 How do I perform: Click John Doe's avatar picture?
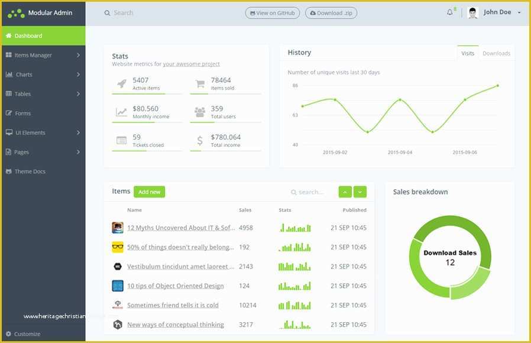pyautogui.click(x=472, y=13)
